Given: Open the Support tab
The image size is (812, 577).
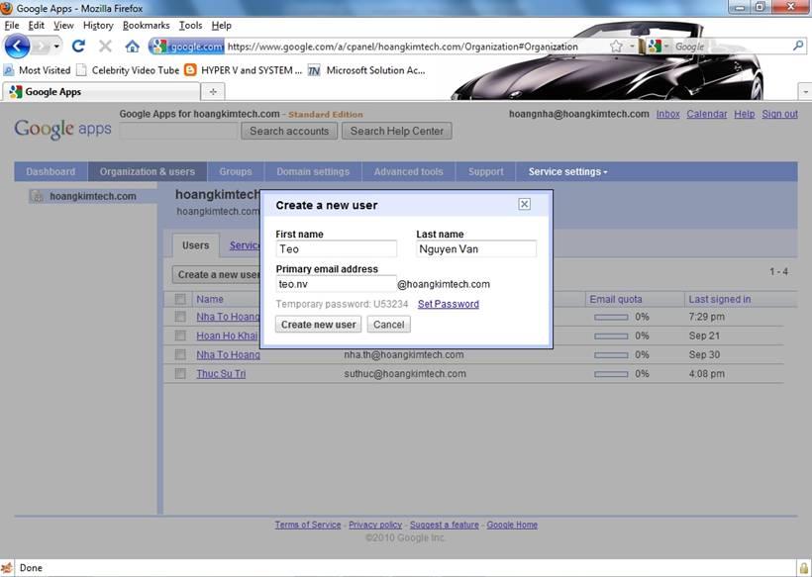Looking at the screenshot, I should pos(486,172).
